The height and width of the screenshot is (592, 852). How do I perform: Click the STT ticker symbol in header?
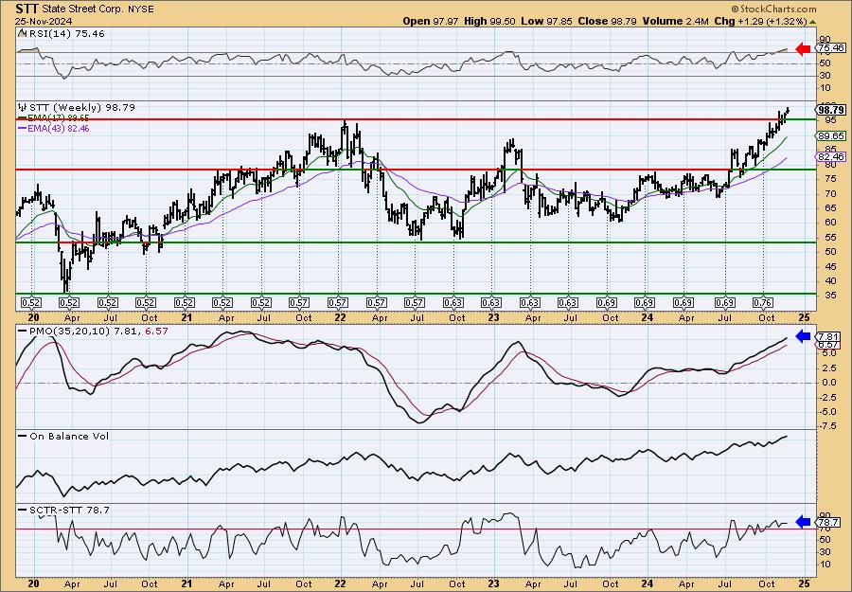pos(27,9)
